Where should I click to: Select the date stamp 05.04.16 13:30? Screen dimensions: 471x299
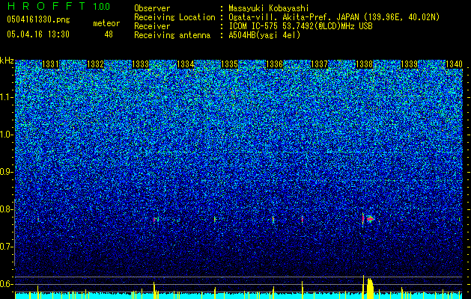pos(38,34)
